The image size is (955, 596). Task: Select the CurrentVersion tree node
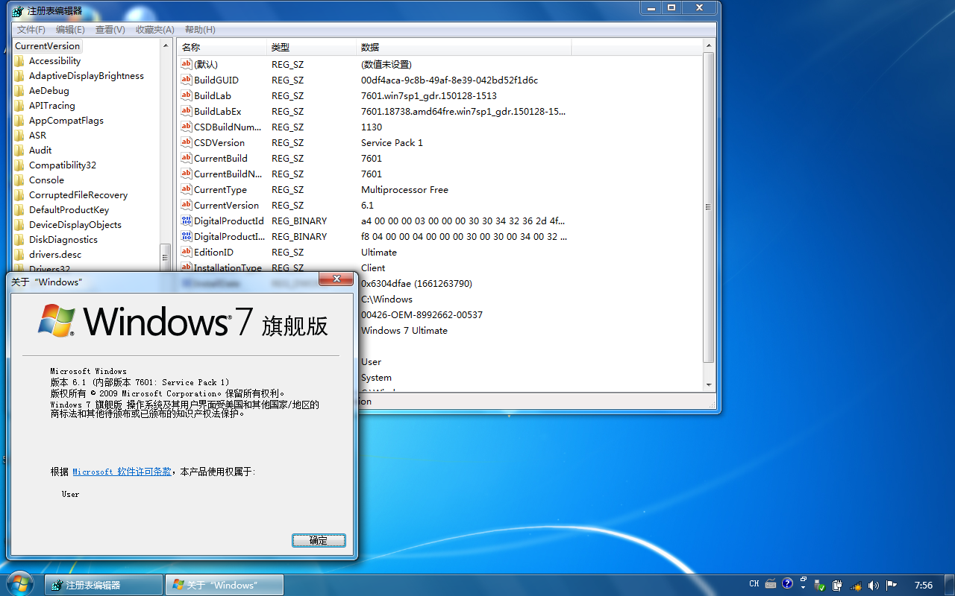click(x=47, y=46)
